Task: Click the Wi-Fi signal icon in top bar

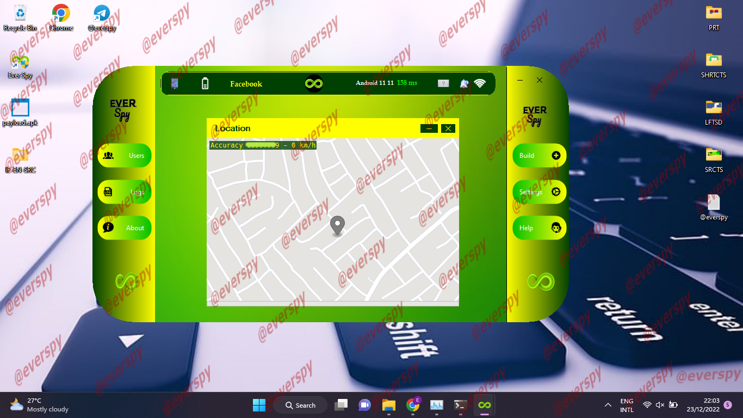Action: (479, 83)
